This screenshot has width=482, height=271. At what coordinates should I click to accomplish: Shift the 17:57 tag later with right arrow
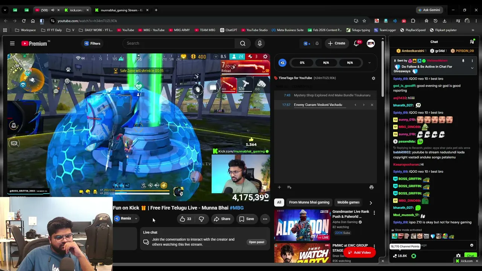click(x=364, y=105)
